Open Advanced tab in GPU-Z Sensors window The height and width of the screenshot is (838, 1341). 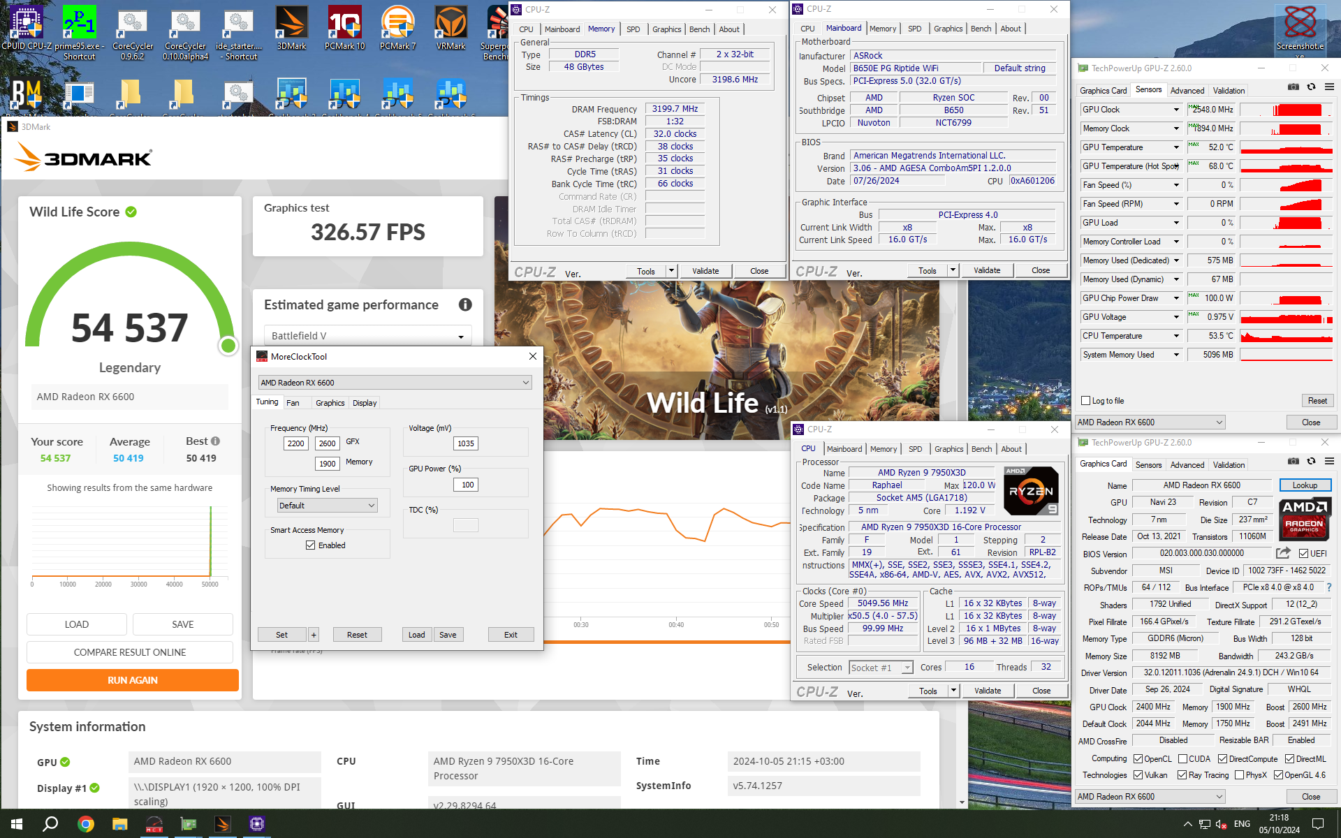coord(1187,91)
